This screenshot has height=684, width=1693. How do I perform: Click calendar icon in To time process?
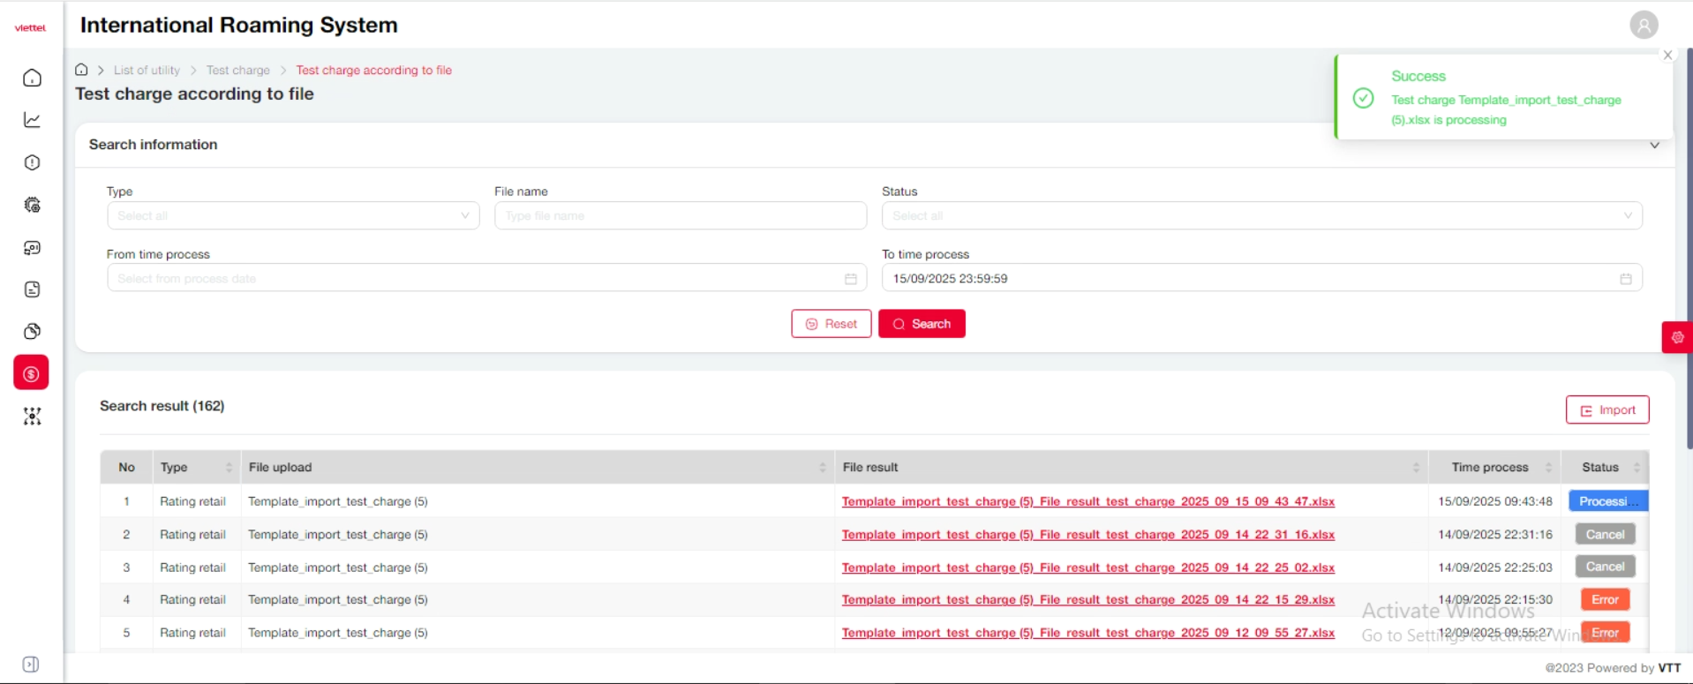[1625, 279]
